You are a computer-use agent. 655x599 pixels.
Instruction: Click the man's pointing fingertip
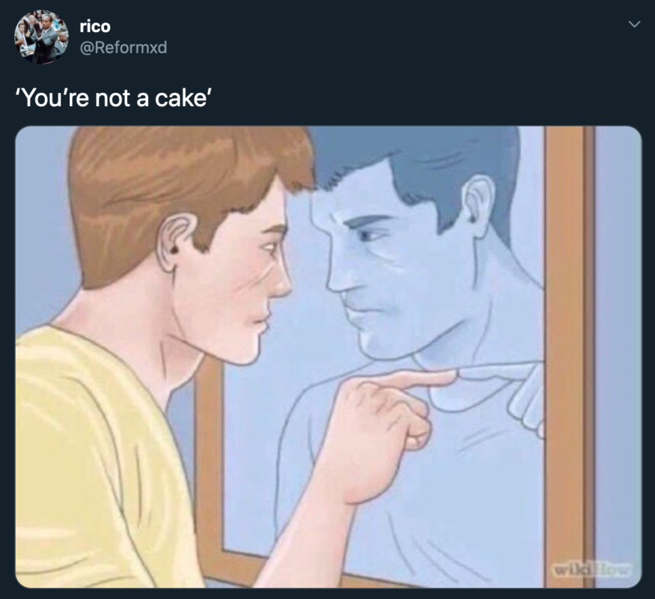click(447, 377)
